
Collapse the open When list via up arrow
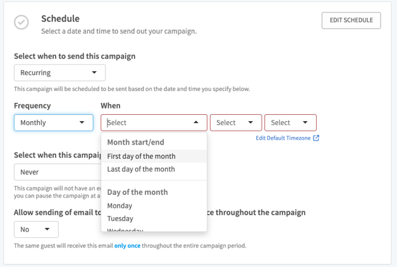coord(196,122)
